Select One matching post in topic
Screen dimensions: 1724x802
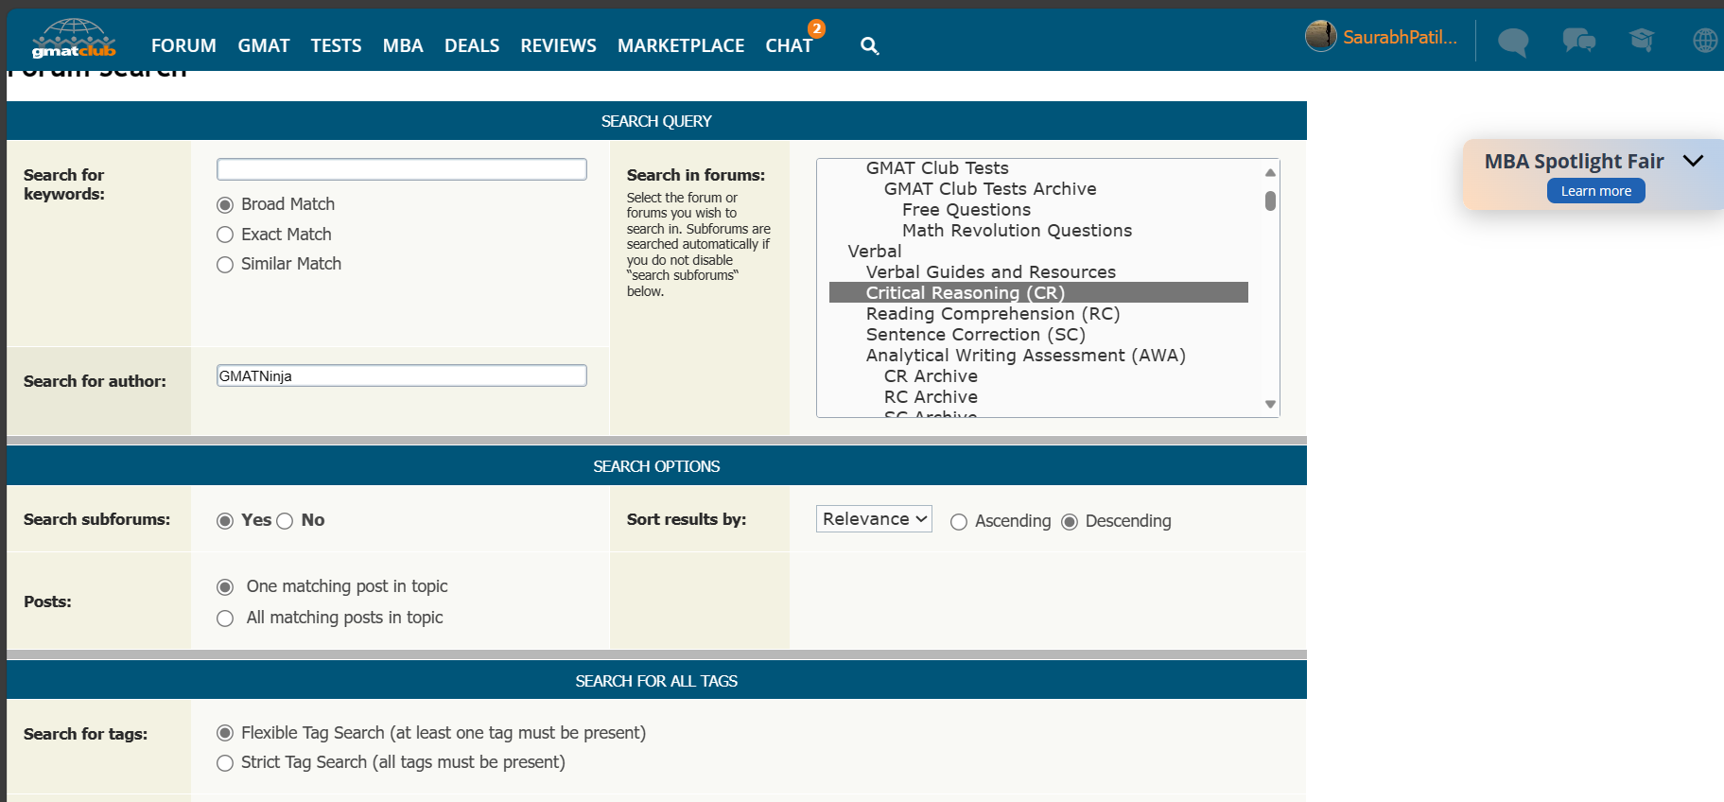click(x=225, y=587)
